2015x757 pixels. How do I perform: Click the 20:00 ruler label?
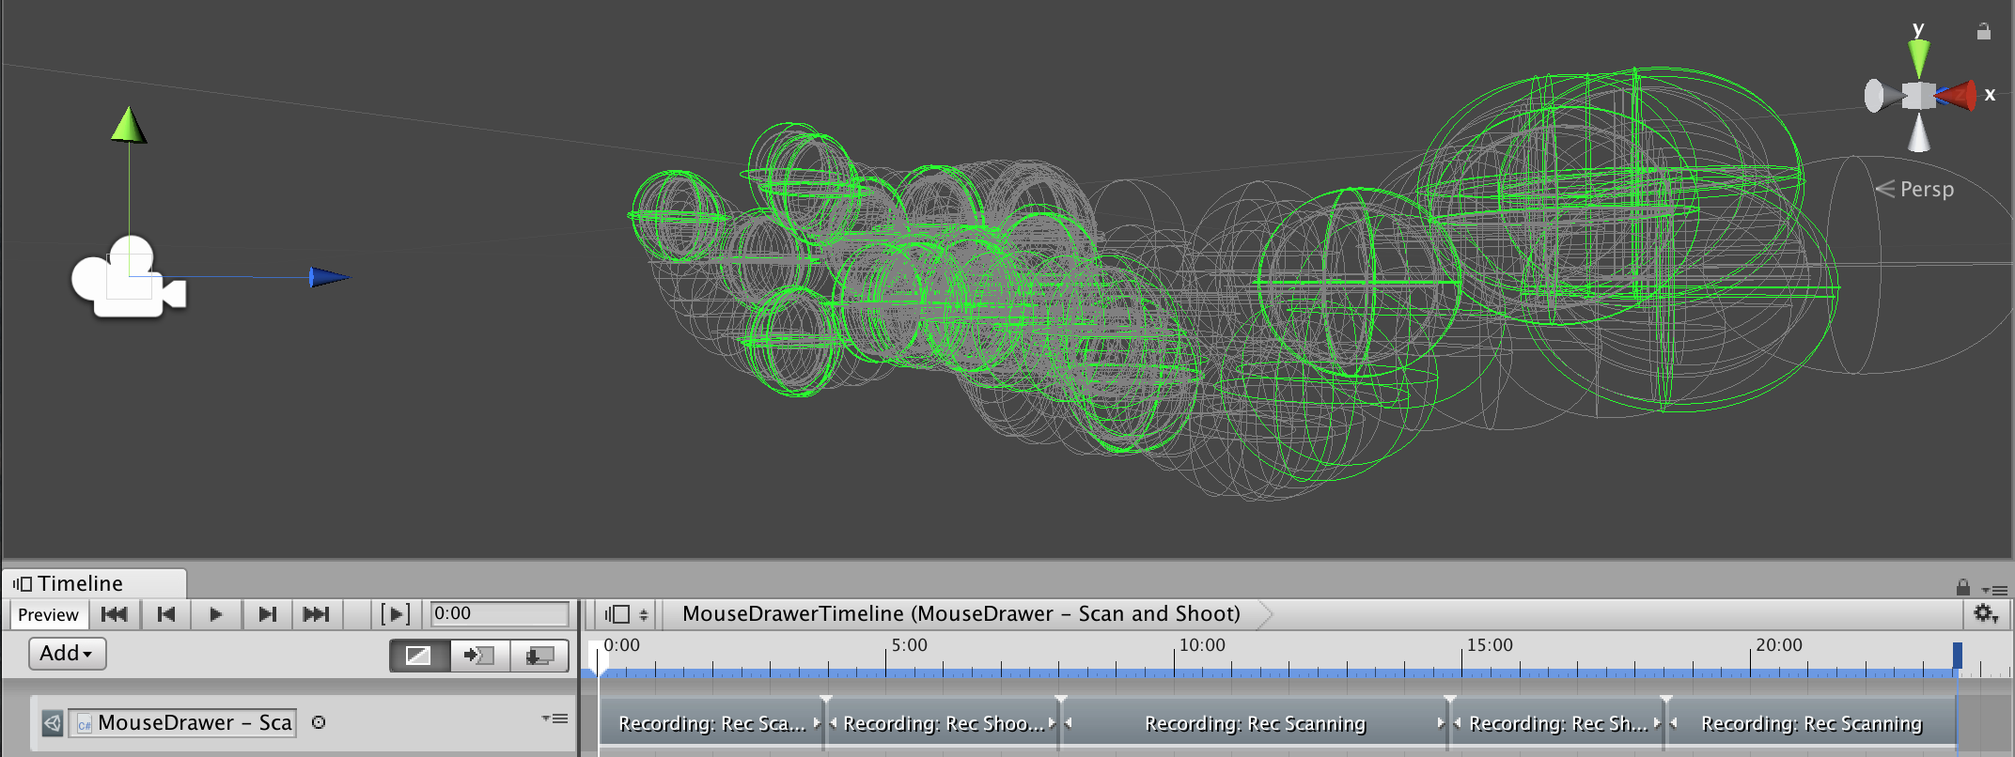pyautogui.click(x=1779, y=645)
